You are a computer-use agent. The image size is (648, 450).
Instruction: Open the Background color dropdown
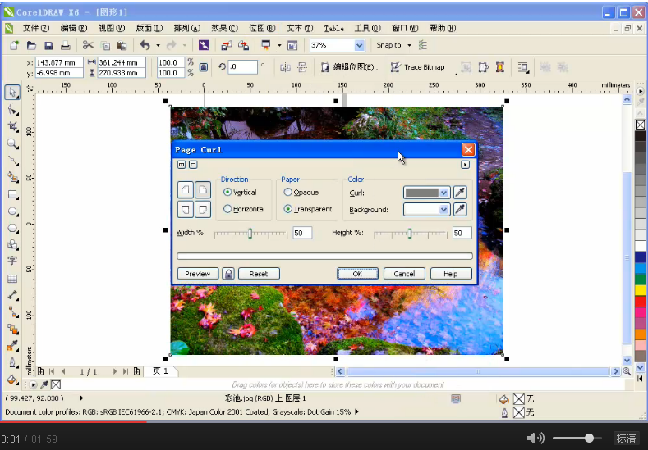click(443, 210)
